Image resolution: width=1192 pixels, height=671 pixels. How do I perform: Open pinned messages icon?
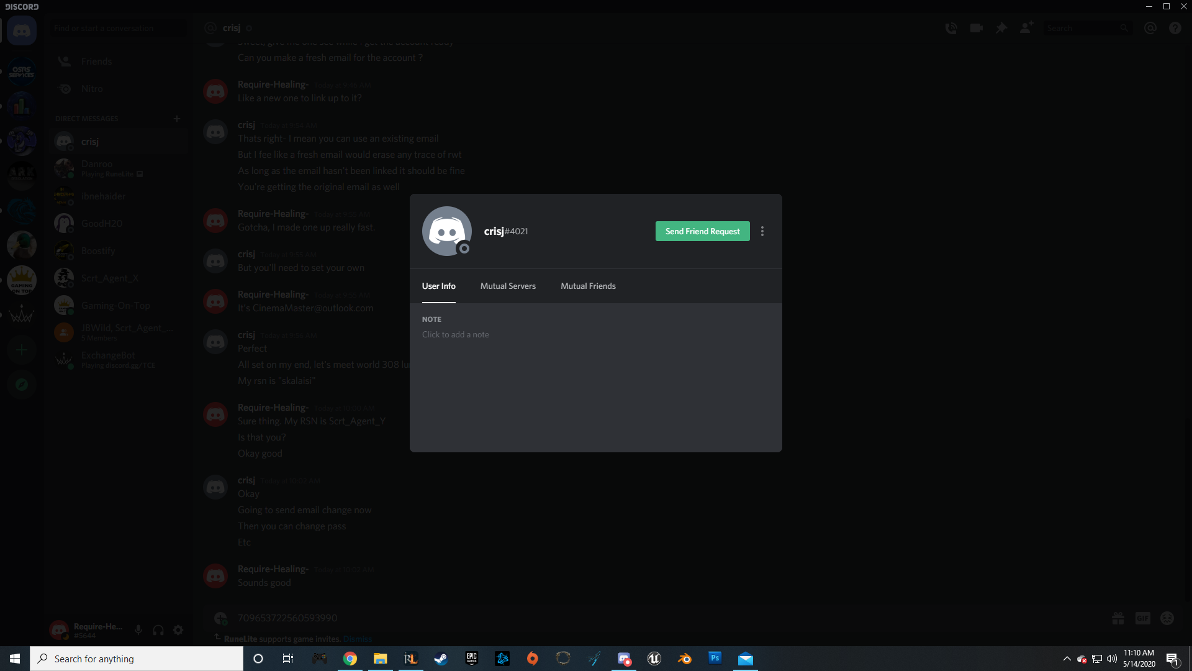pos(1001,28)
